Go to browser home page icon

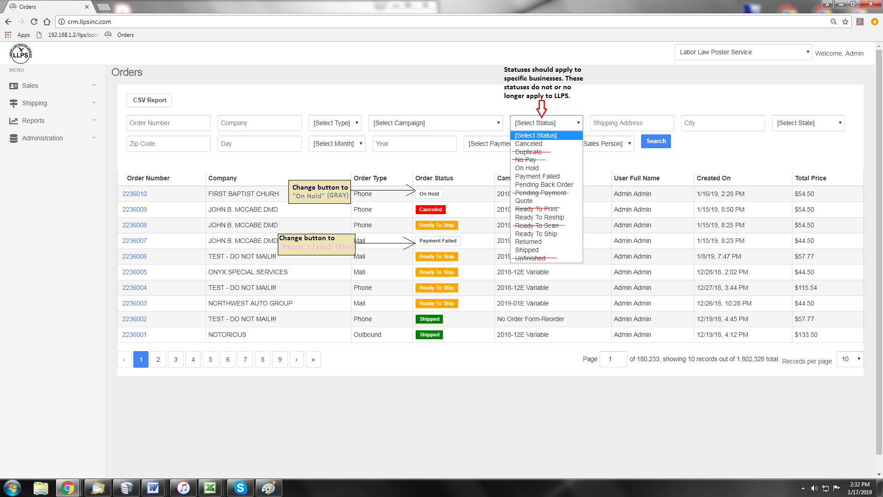[47, 22]
